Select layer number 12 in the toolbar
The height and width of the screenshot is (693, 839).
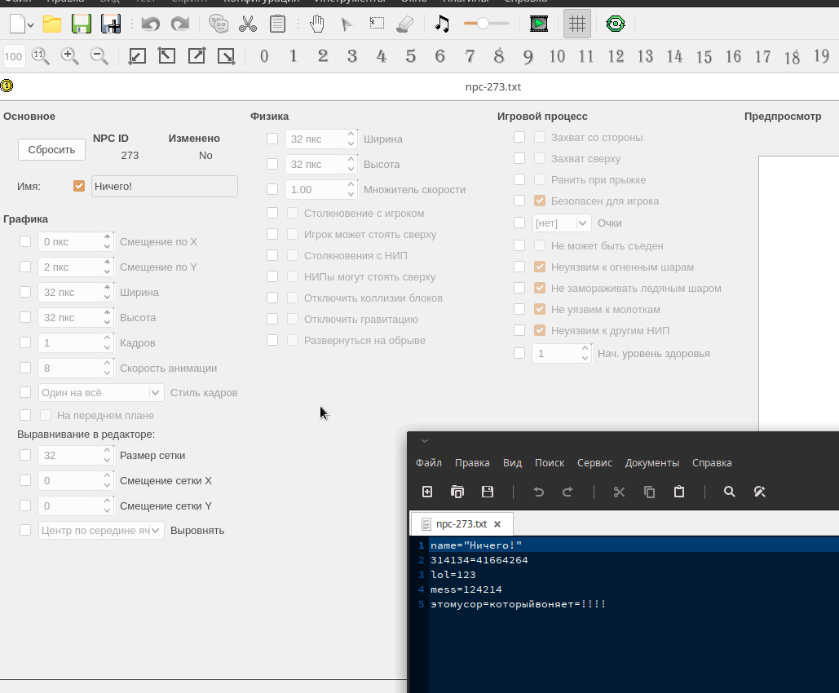[x=616, y=55]
